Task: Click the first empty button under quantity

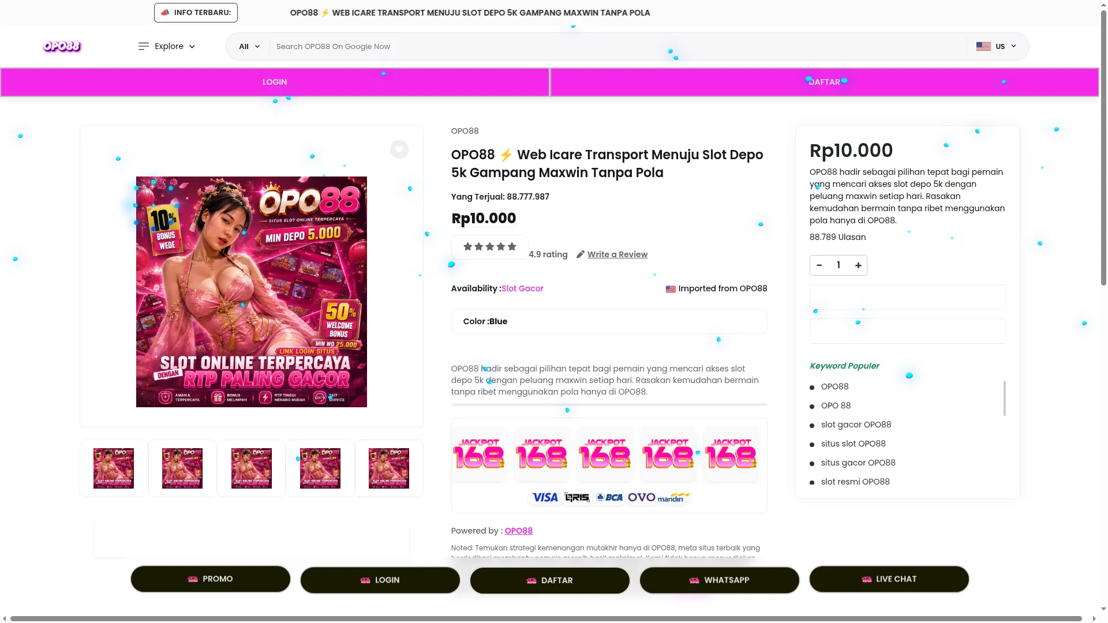Action: pos(908,297)
